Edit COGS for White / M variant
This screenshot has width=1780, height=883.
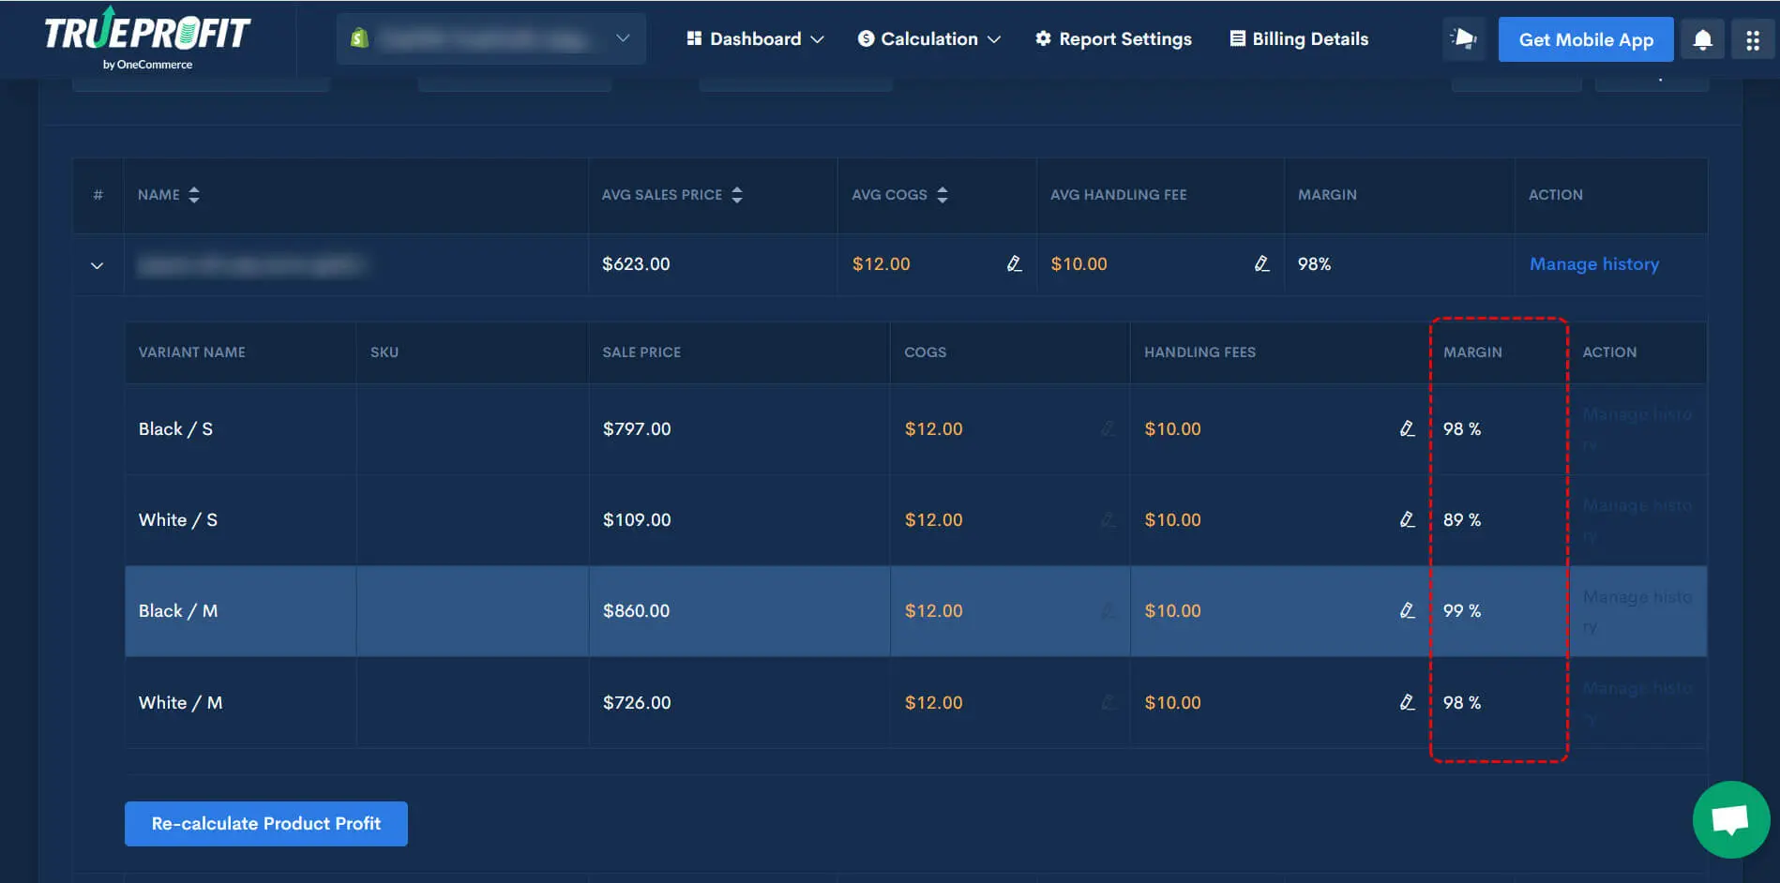tap(1109, 702)
